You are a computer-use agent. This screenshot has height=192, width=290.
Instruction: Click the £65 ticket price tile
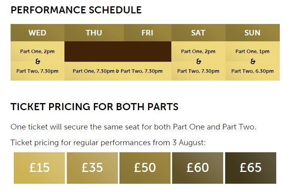point(251,168)
